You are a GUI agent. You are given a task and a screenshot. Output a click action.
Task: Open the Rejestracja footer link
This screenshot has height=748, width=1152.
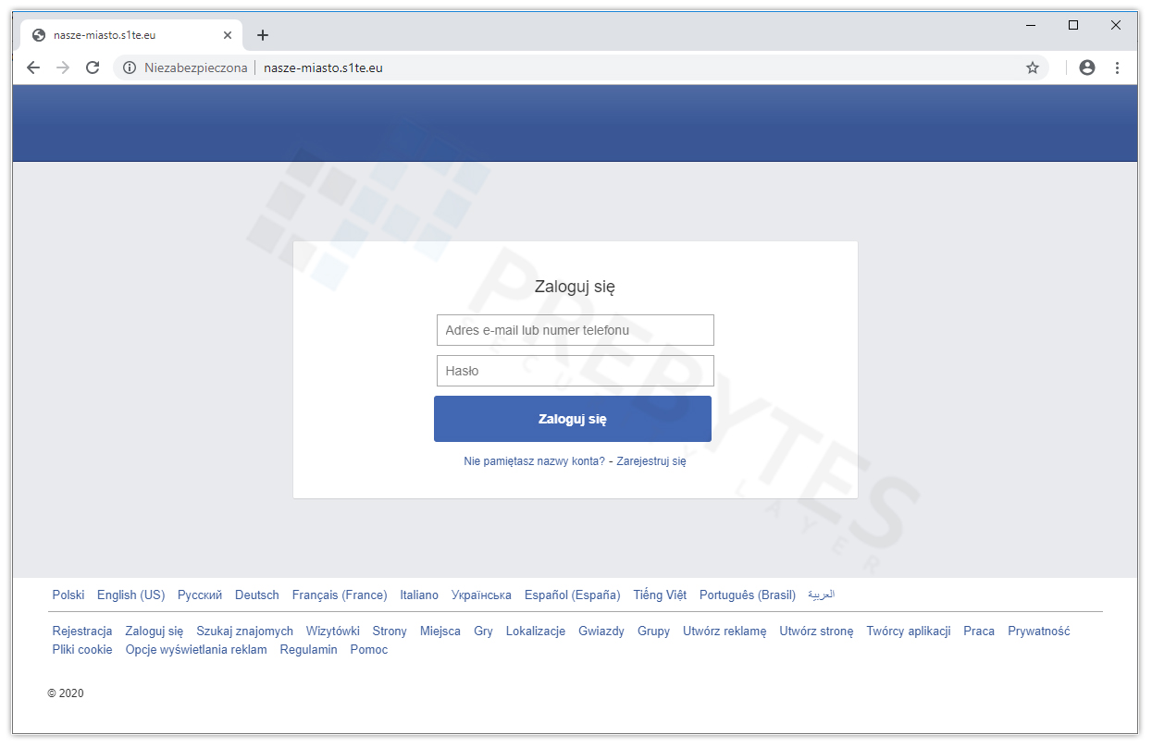[82, 632]
